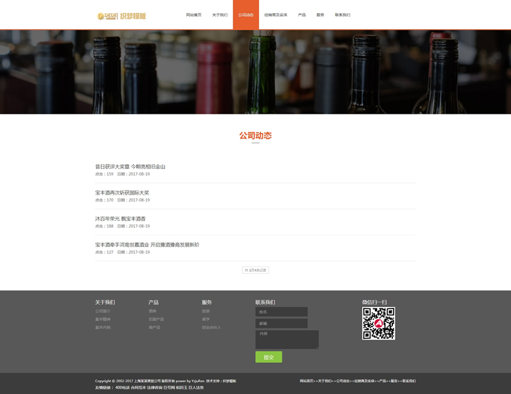Open article 宝丰酒再次斩获国际大奖

[x=122, y=193]
